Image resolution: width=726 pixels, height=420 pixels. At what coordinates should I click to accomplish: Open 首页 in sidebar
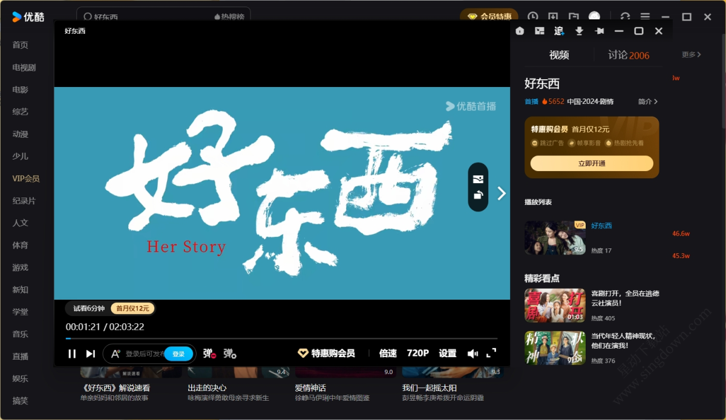pyautogui.click(x=21, y=45)
